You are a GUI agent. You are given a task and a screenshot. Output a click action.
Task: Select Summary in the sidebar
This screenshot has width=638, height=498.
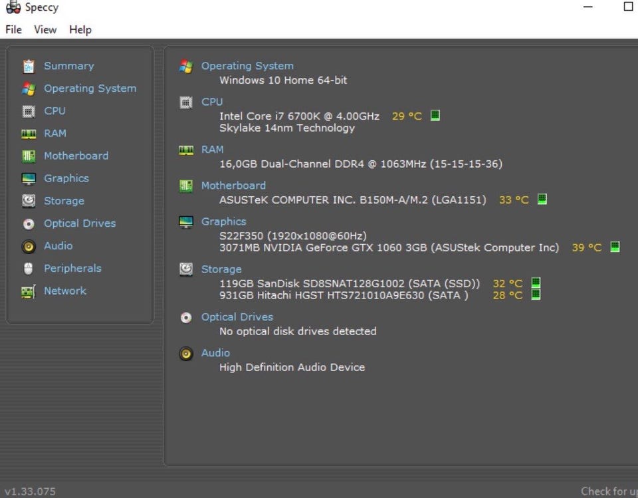pos(68,66)
